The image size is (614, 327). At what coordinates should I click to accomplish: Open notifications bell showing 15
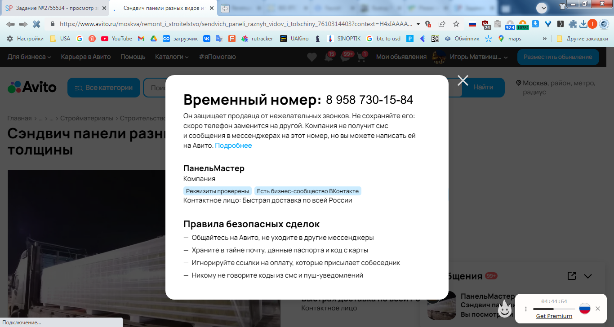pos(329,57)
